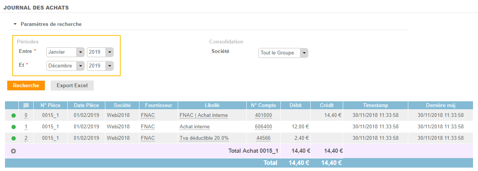The height and width of the screenshot is (171, 478).
Task: Click Tva déductible 20.0% libellé link
Action: coord(204,138)
